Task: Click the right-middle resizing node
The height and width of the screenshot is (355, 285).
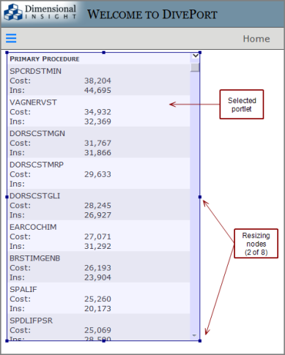Action: click(x=200, y=197)
